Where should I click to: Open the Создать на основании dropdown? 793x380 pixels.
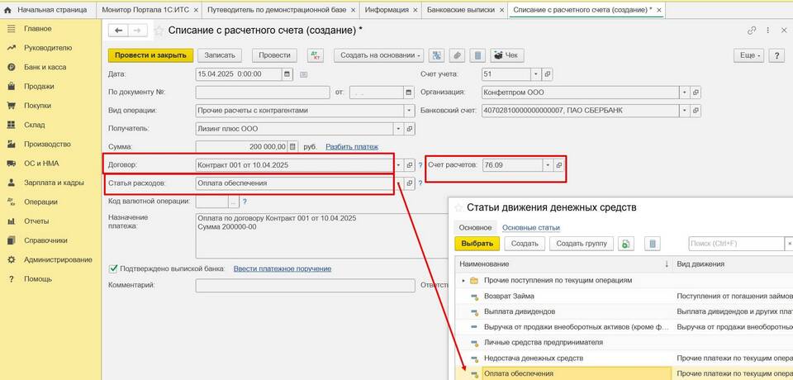pos(378,55)
